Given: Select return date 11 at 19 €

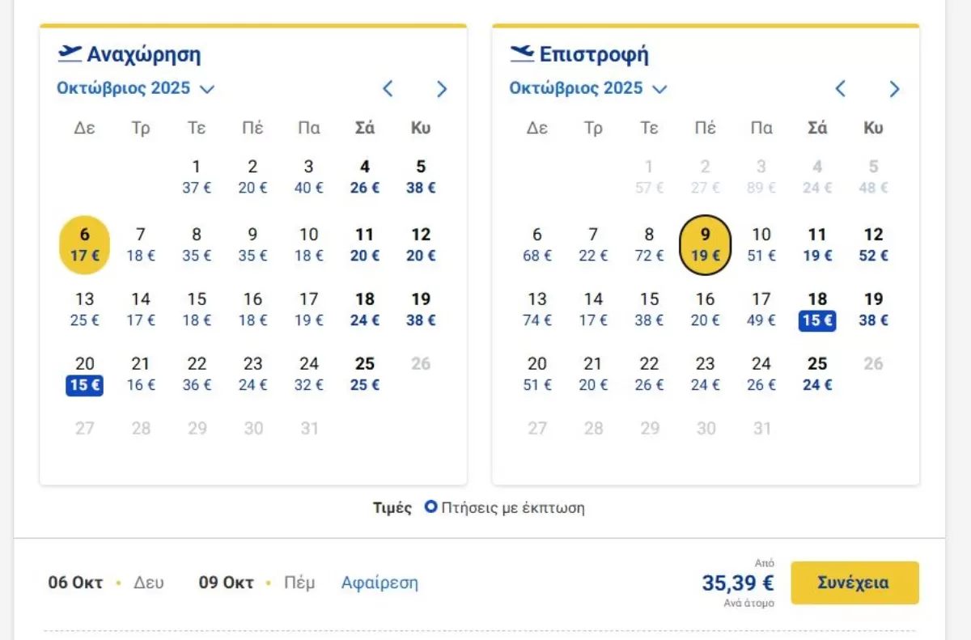Looking at the screenshot, I should (817, 245).
